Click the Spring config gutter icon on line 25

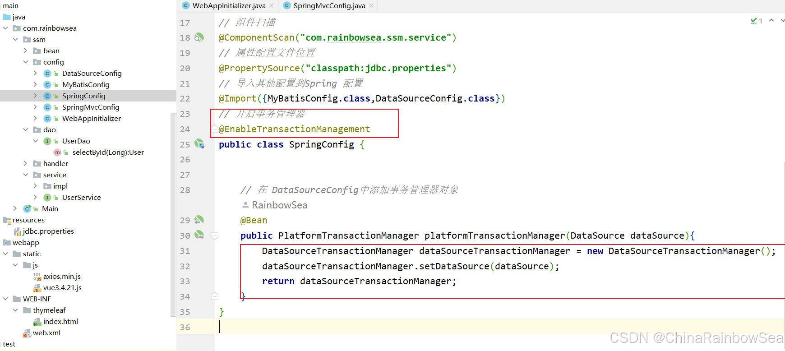point(199,144)
